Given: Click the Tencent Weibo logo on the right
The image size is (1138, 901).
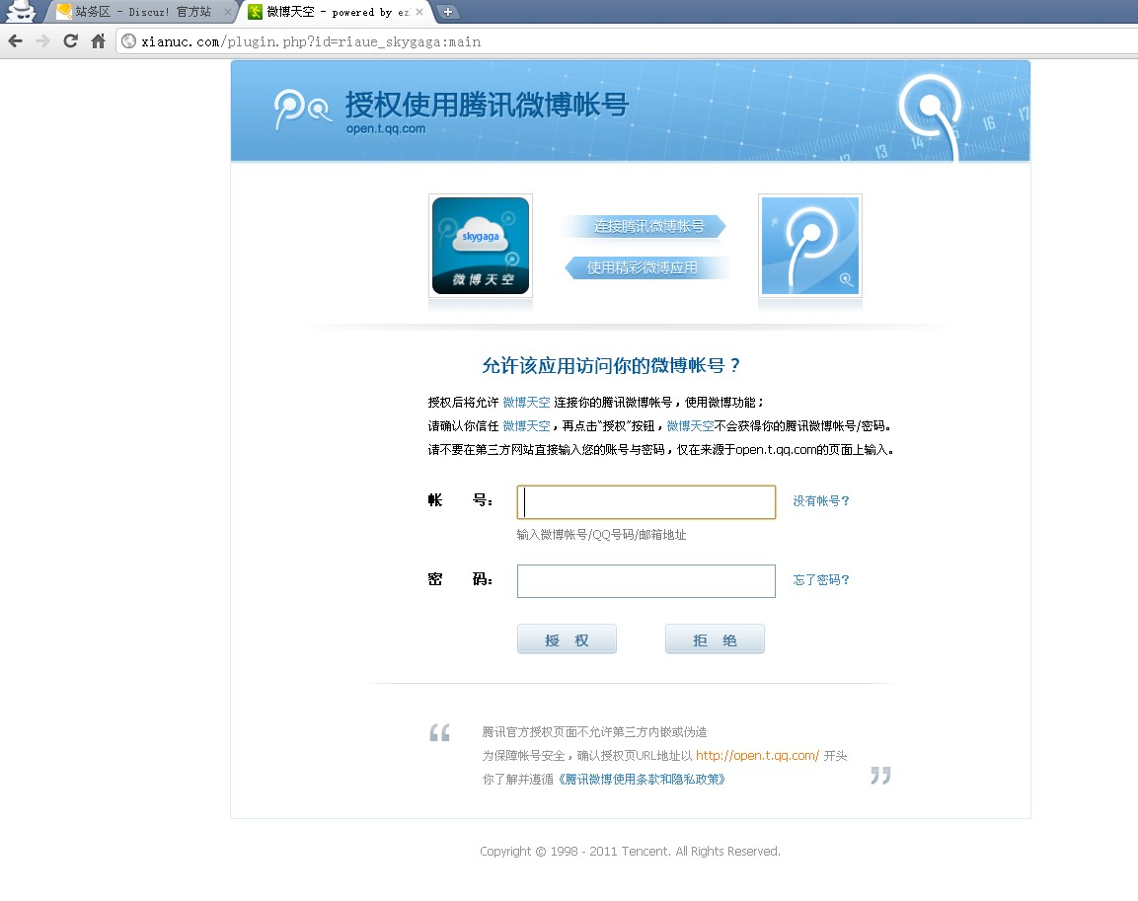Looking at the screenshot, I should 809,244.
